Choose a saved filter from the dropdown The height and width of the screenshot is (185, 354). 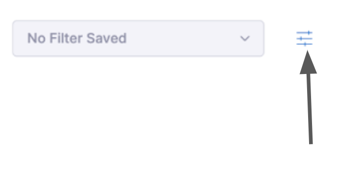[138, 38]
